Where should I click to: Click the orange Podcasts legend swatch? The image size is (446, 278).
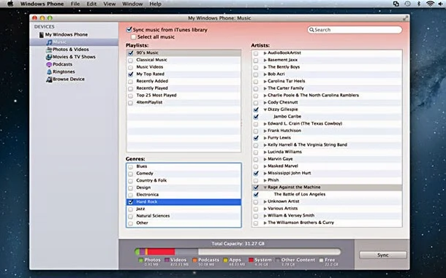click(x=194, y=260)
